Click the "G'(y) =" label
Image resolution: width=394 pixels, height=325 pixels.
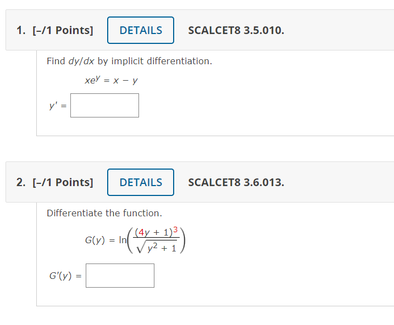tap(64, 276)
